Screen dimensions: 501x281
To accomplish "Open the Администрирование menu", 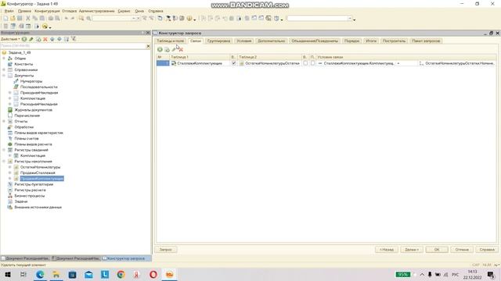I will [x=96, y=11].
